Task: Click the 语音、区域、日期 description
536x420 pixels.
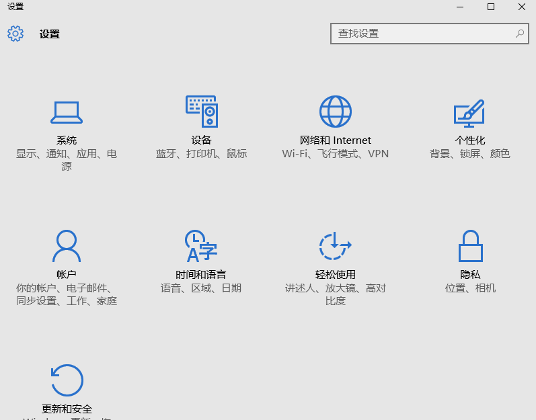Action: pyautogui.click(x=201, y=288)
